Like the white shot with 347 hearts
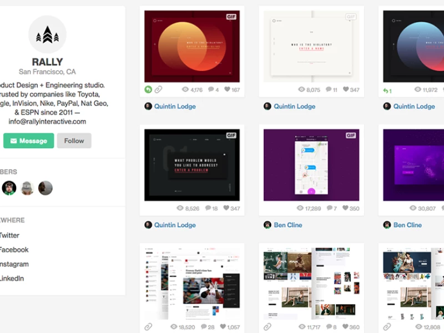Screen dimensions: 444x333 coord(346,89)
